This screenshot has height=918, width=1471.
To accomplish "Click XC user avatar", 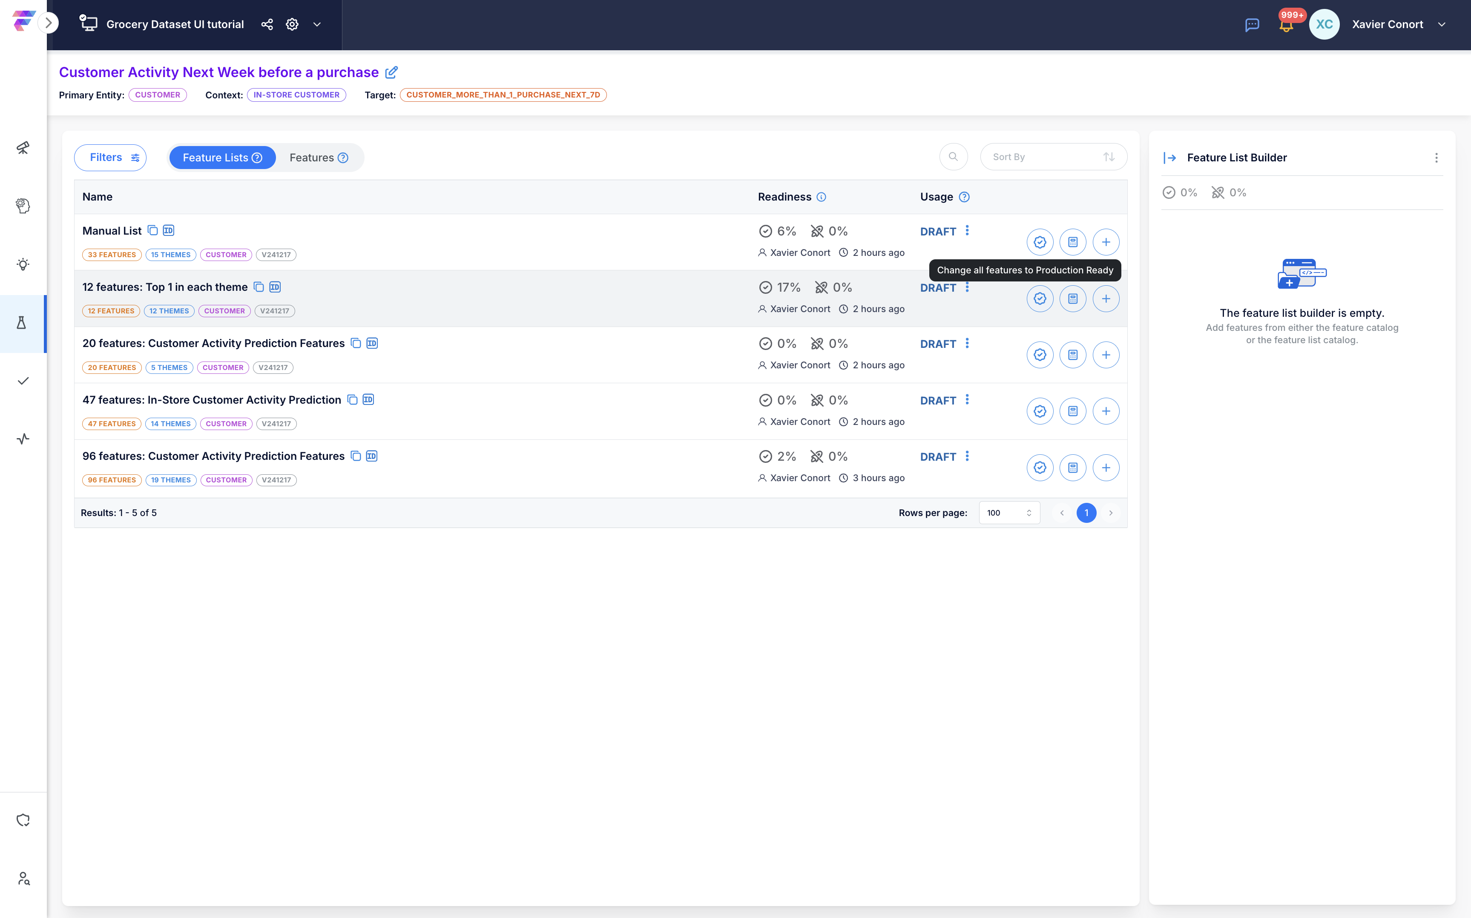I will (1324, 24).
